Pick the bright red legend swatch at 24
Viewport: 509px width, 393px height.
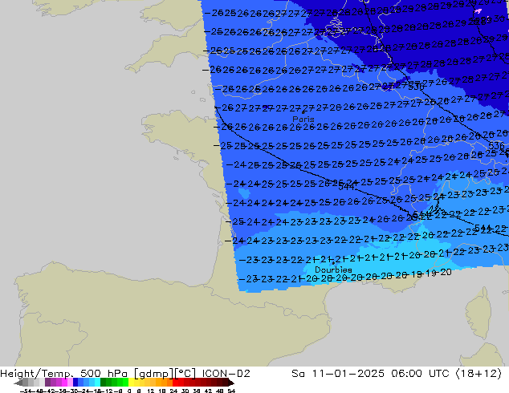tap(176, 382)
